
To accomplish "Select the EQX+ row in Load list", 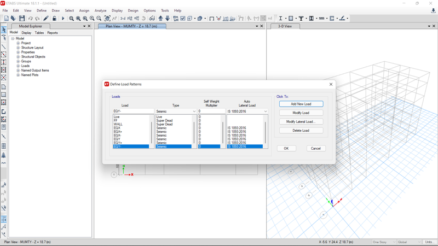I will coord(131,132).
